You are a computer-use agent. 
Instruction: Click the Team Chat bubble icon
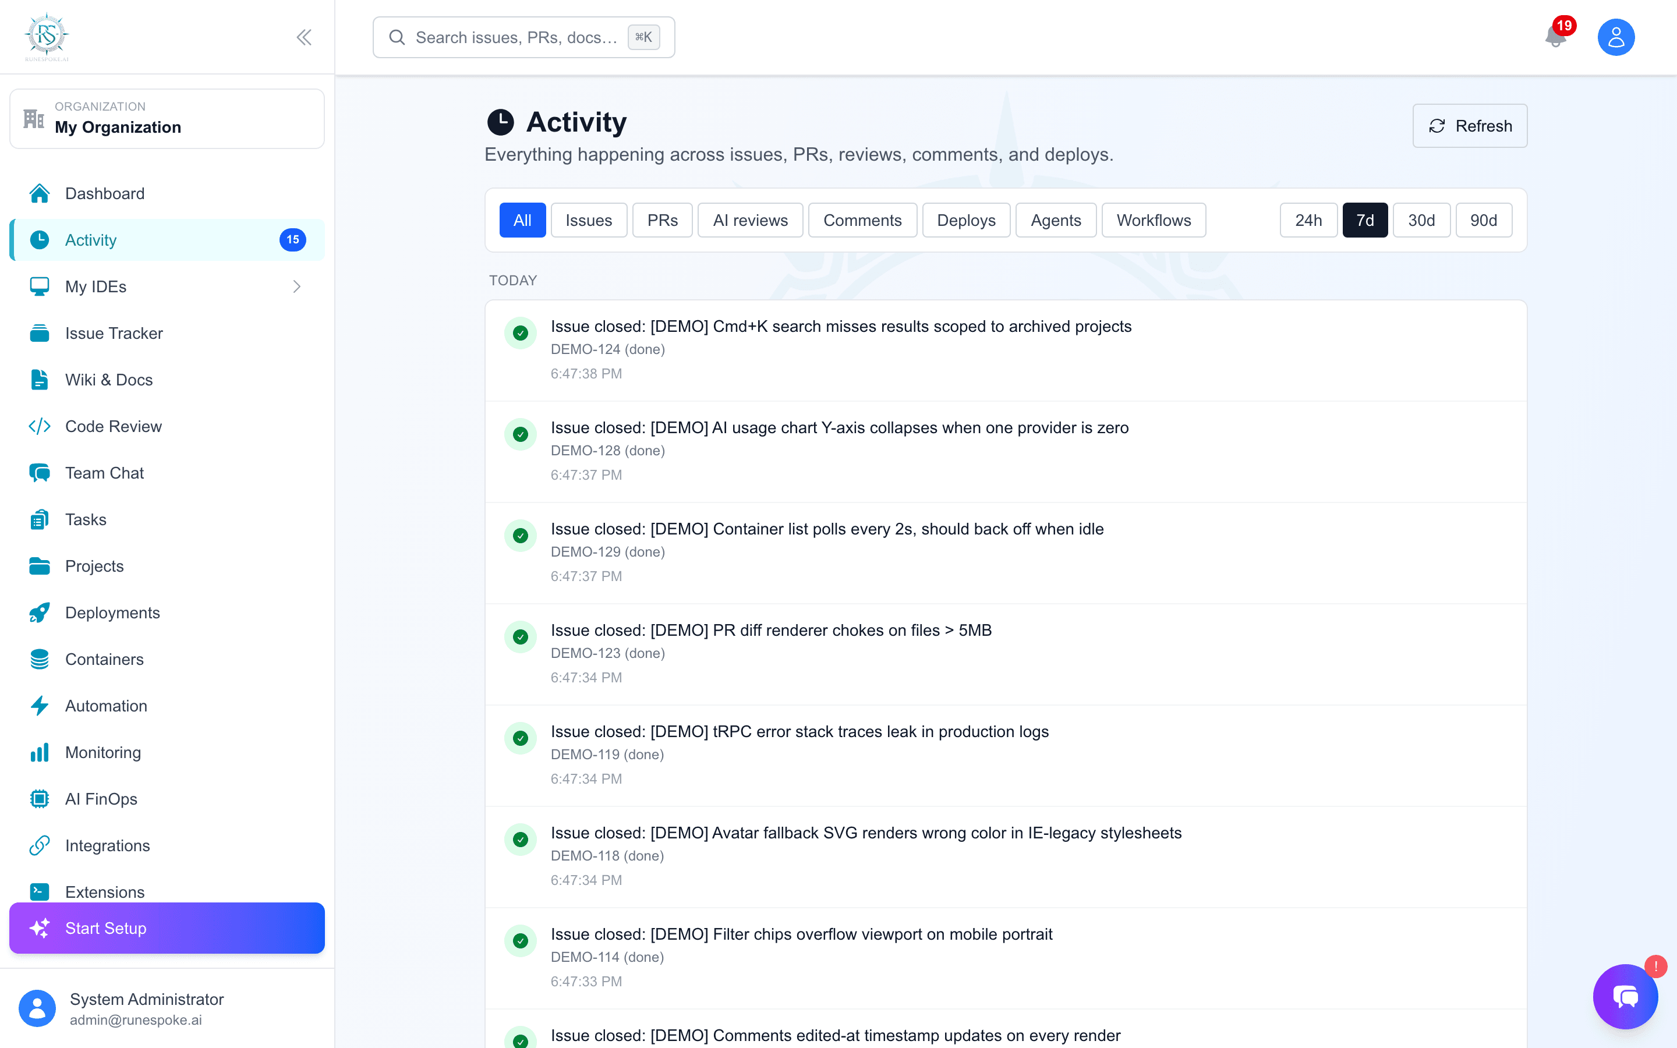pyautogui.click(x=40, y=473)
